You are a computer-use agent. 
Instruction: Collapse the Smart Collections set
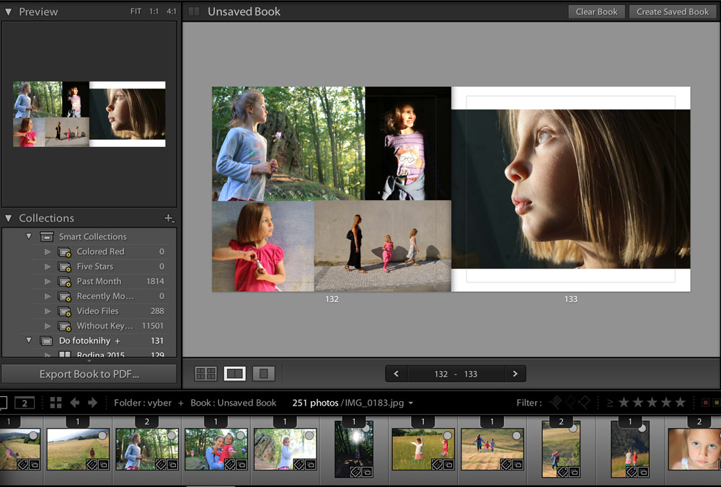click(29, 236)
